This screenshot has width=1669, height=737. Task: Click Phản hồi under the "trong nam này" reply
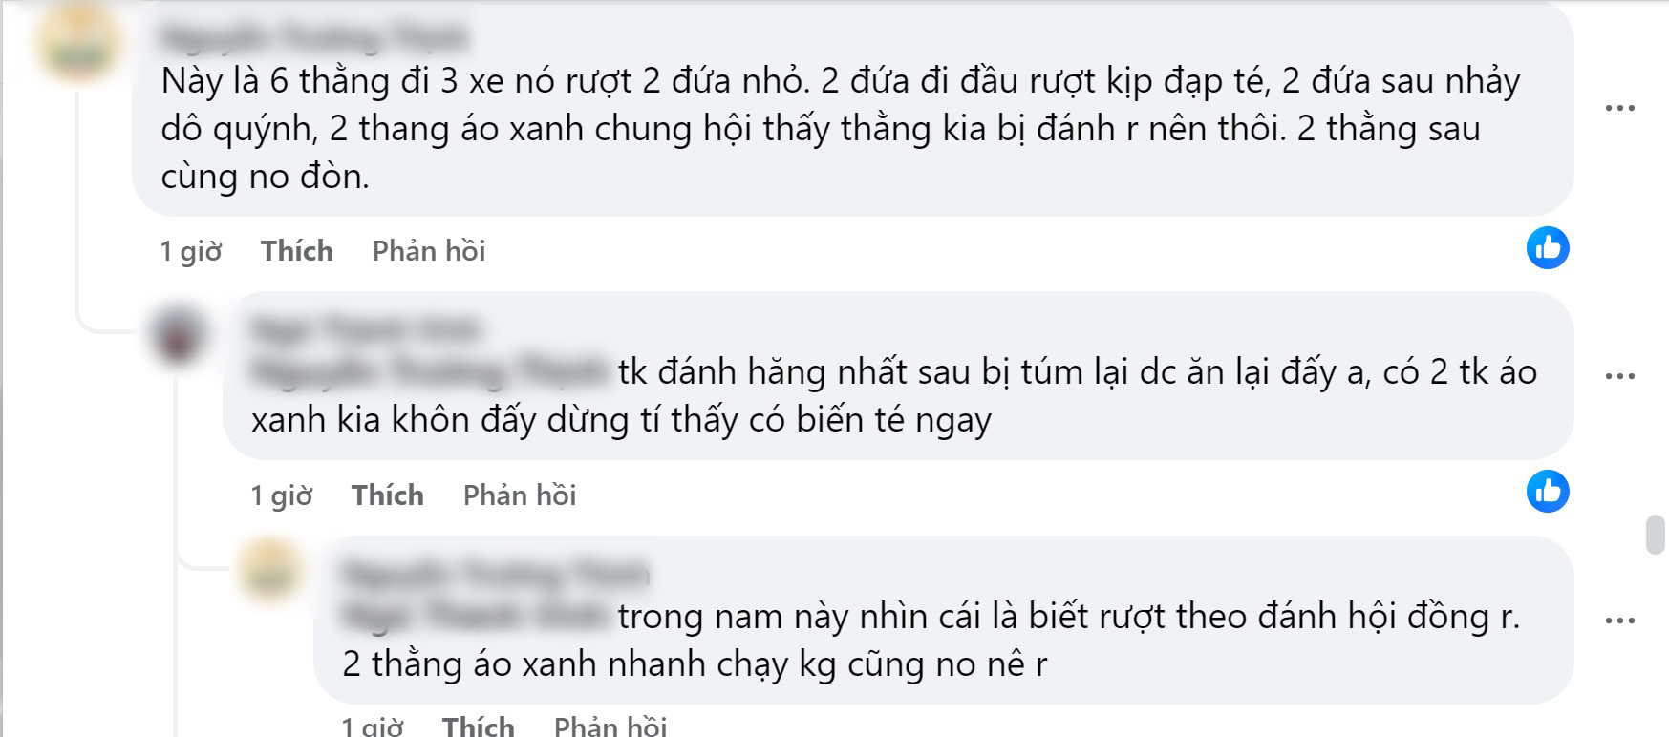pos(610,726)
